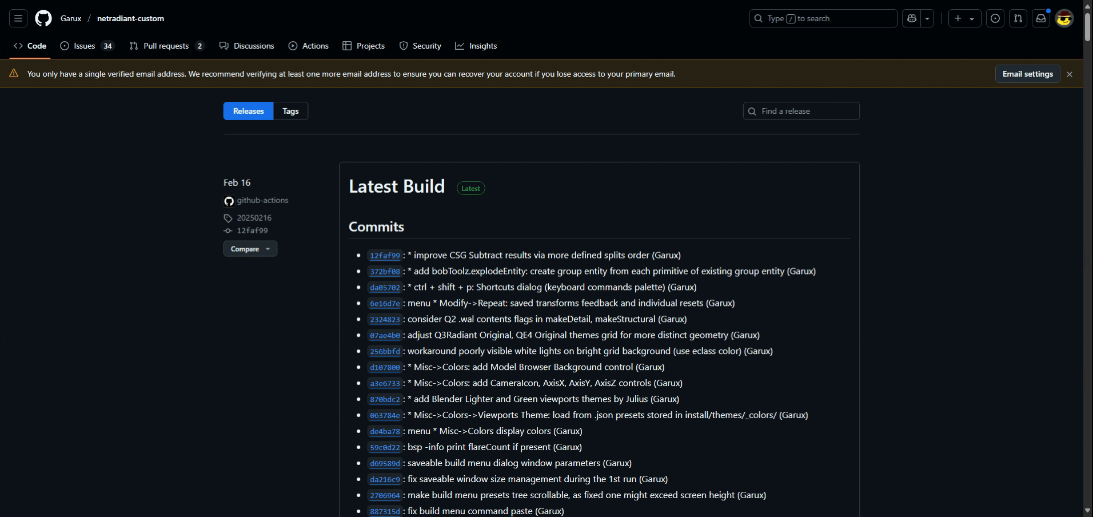The image size is (1093, 517).
Task: Open the hamburger navigation menu
Action: point(18,18)
